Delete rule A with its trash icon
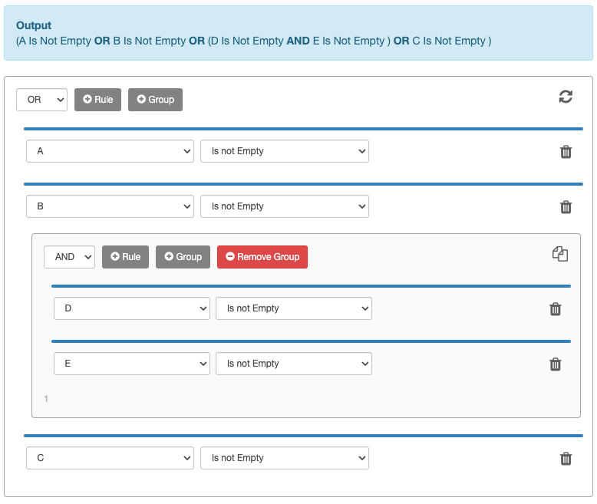 pyautogui.click(x=566, y=152)
